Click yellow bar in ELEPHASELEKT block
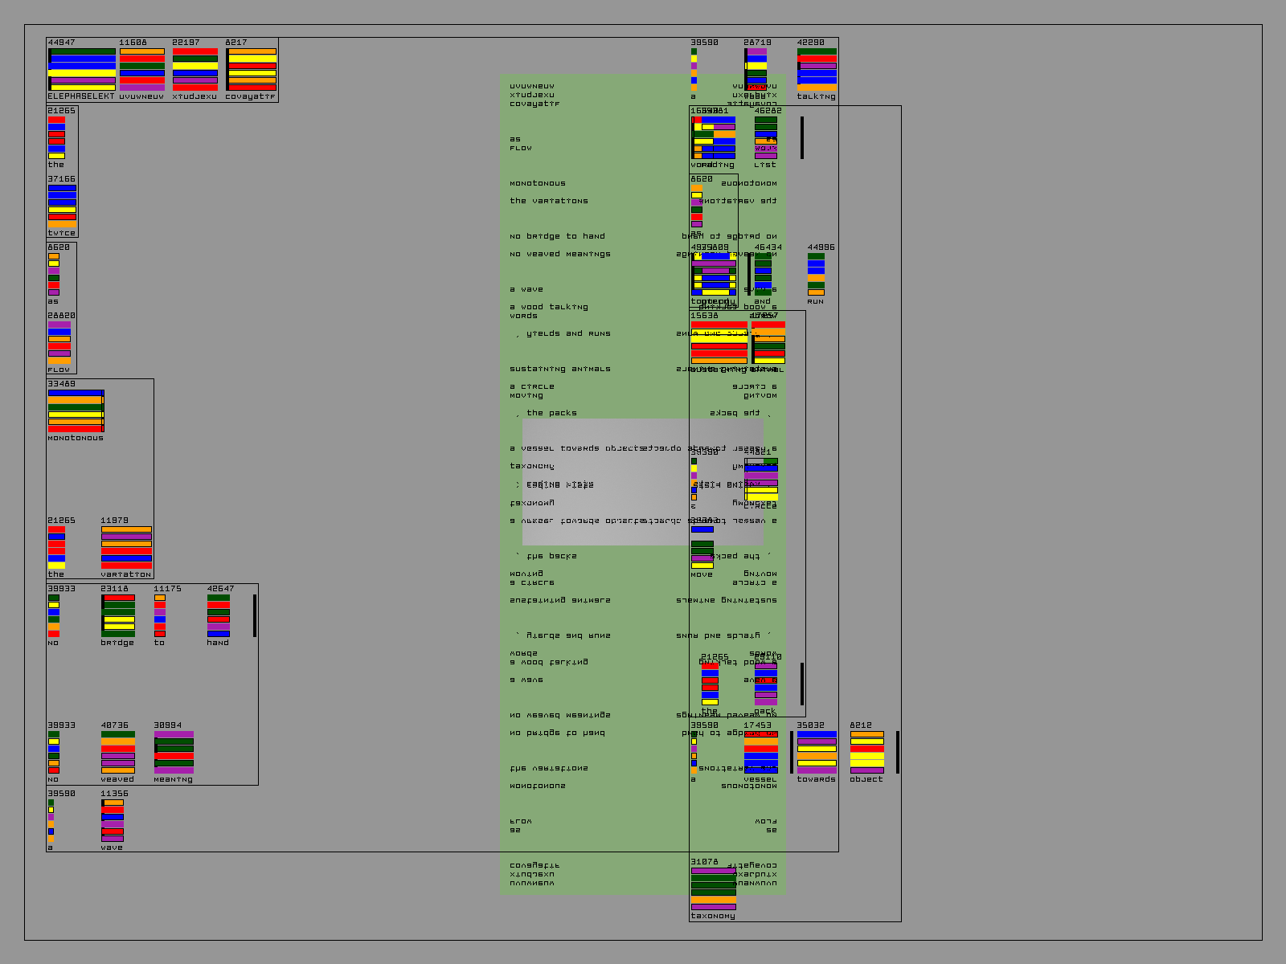The width and height of the screenshot is (1286, 964). tap(82, 73)
